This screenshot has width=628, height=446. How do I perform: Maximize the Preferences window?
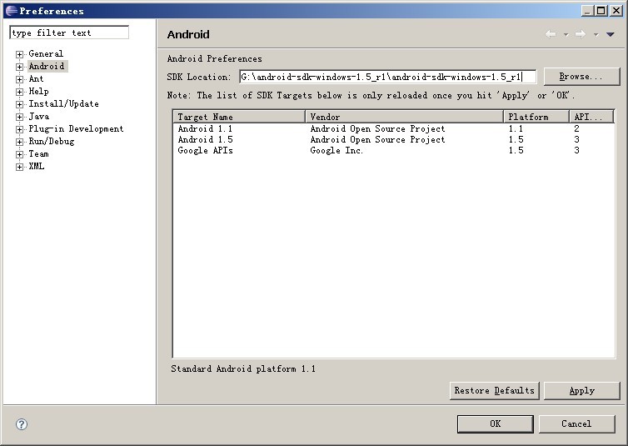point(601,11)
